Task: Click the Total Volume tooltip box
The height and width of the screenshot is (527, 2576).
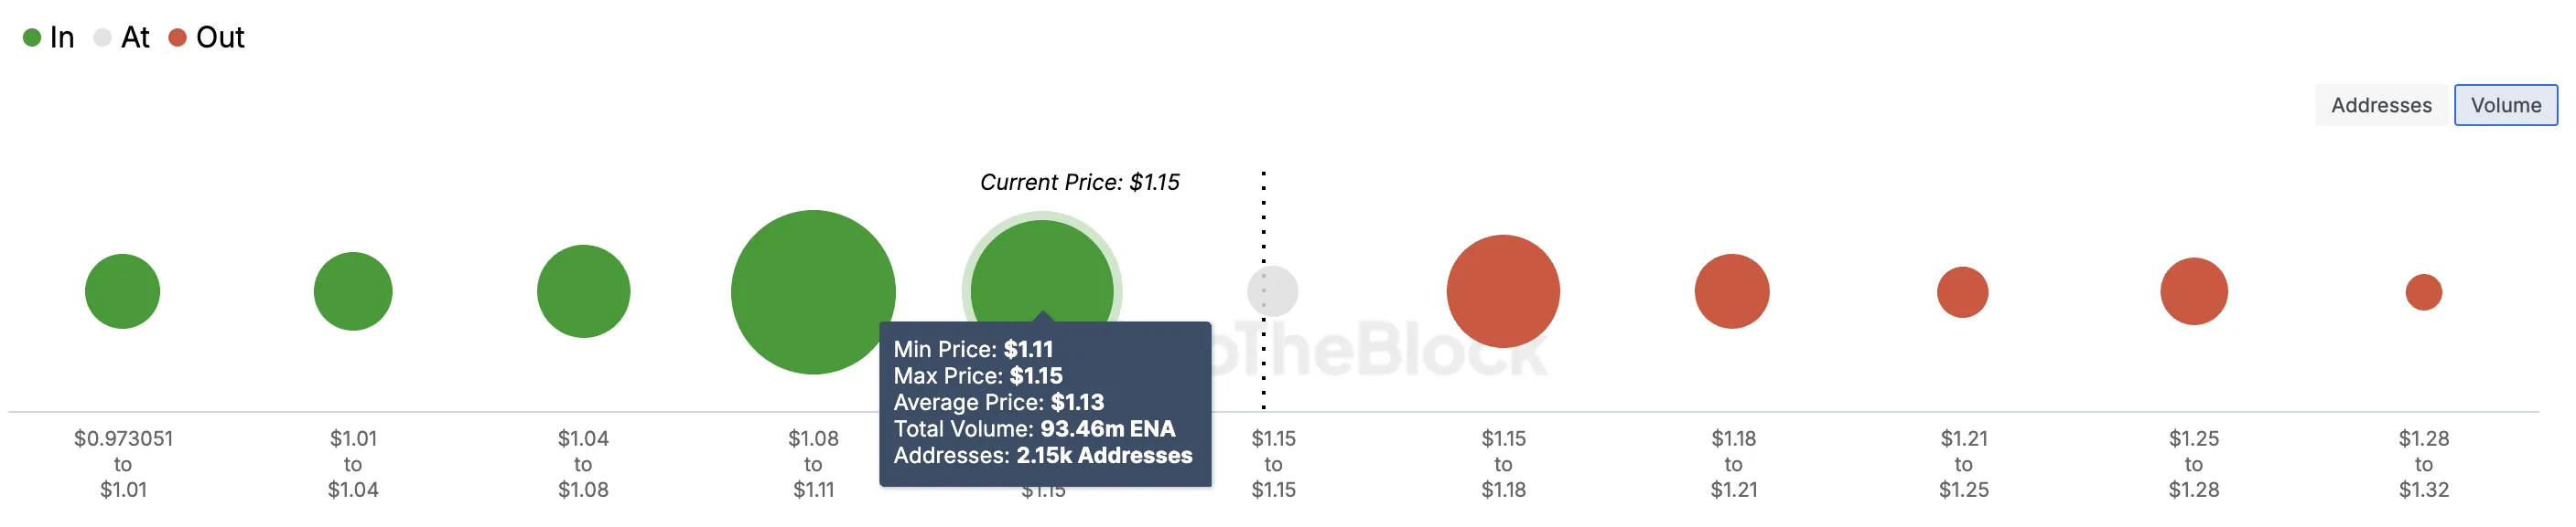Action: point(1045,403)
